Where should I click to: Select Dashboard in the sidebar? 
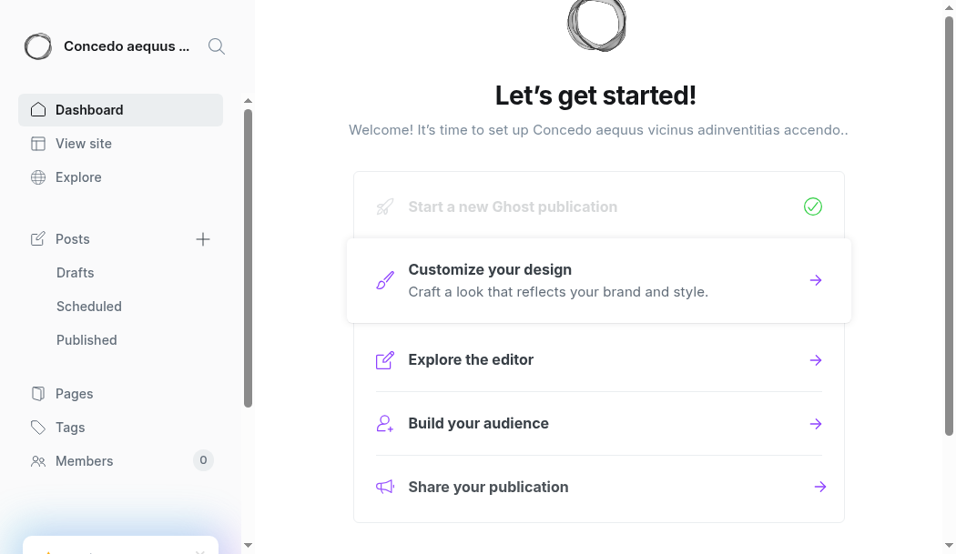(x=121, y=110)
